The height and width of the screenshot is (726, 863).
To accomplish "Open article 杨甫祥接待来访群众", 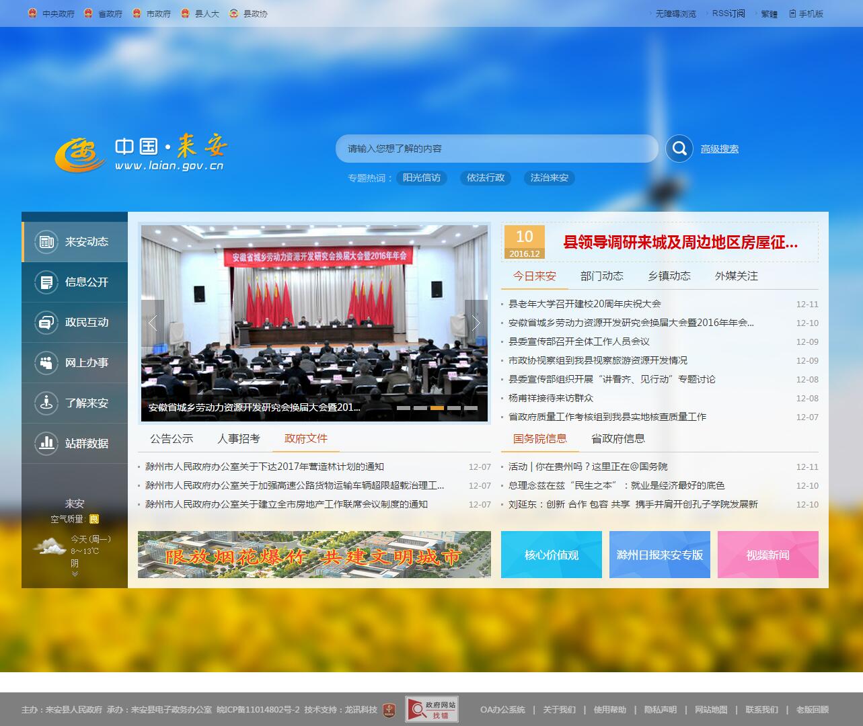I will click(551, 398).
